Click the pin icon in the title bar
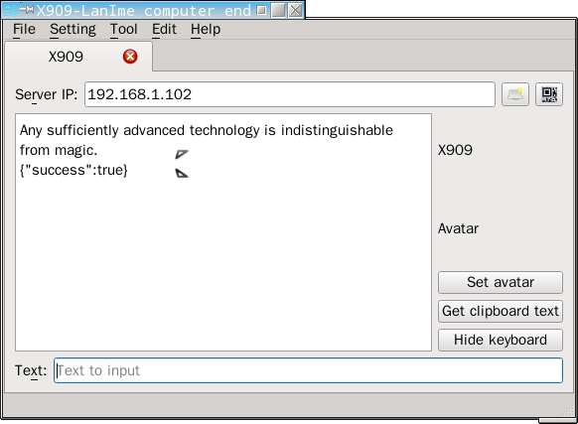This screenshot has width=578, height=424. [27, 9]
